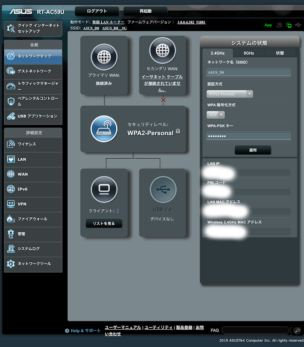The width and height of the screenshot is (304, 347).
Task: Click the 再起動 reboot button
Action: pos(145,11)
